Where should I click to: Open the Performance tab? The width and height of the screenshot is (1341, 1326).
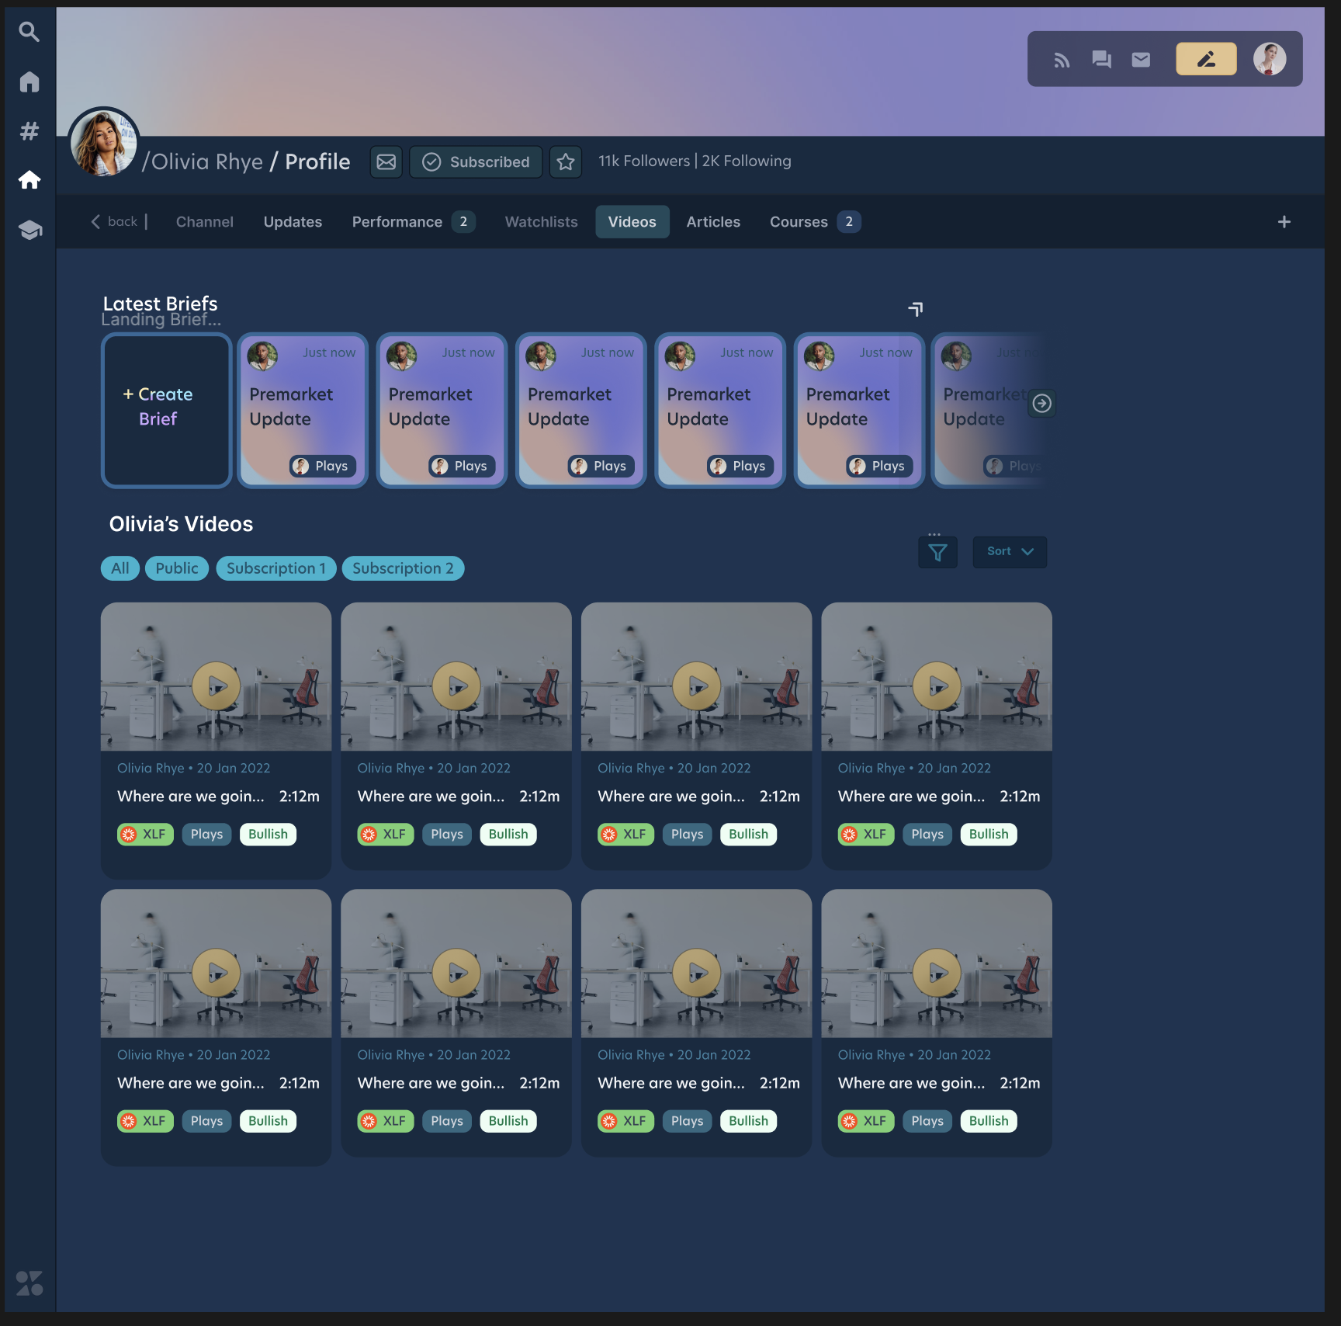[x=413, y=222]
